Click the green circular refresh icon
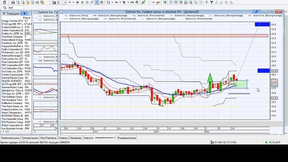The height and width of the screenshot is (162, 288). 165,2
